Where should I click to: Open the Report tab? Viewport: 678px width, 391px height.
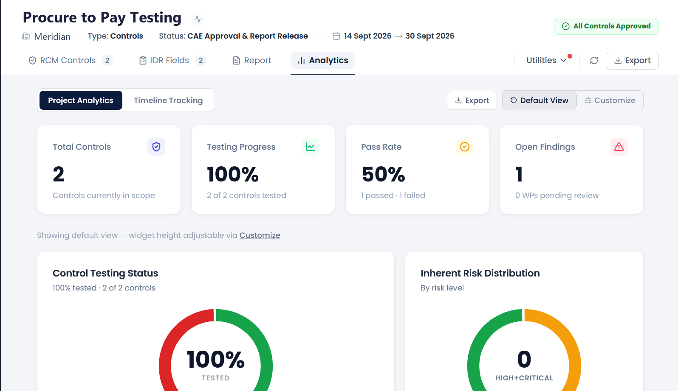pos(252,61)
